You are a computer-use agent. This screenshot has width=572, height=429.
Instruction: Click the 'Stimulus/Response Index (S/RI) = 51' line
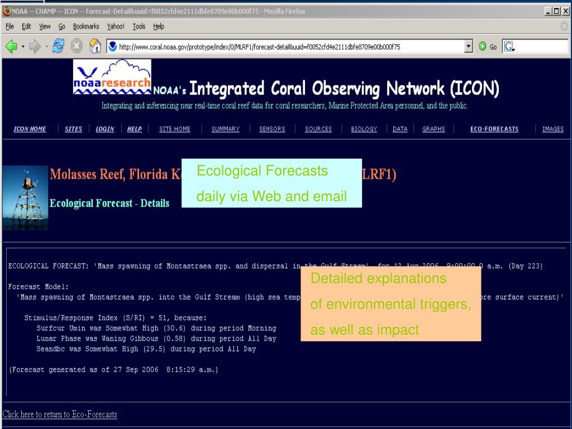[115, 318]
